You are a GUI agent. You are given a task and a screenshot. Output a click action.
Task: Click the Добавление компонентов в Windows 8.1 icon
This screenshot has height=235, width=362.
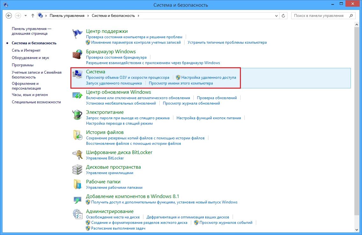pos(77,199)
